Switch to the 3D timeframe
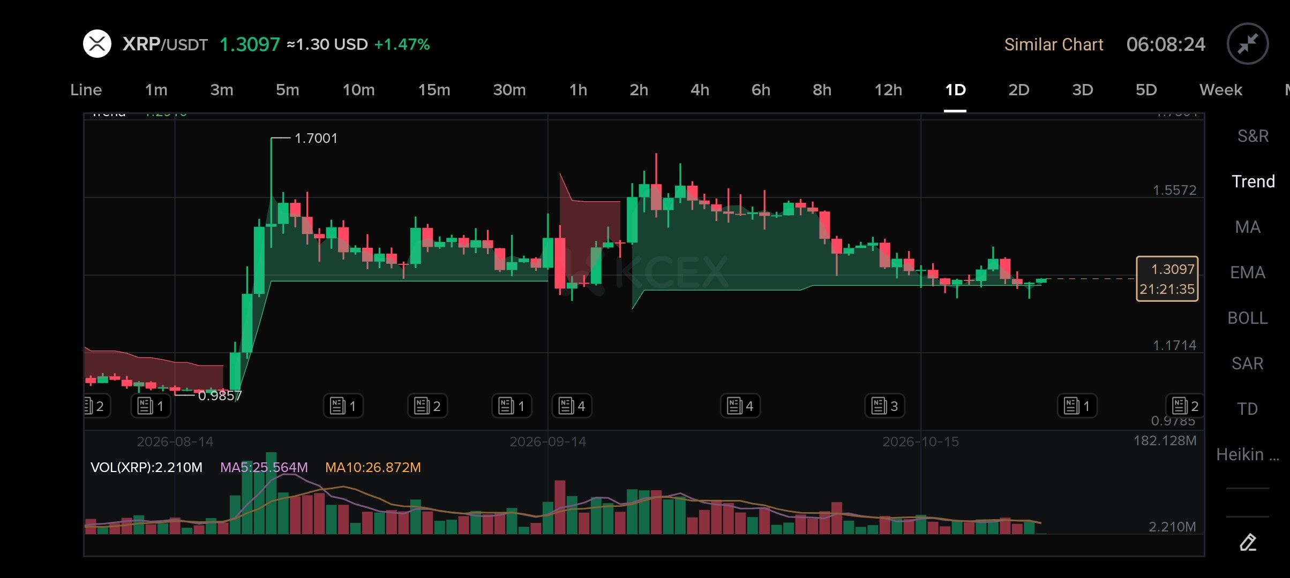This screenshot has height=578, width=1290. (1083, 90)
